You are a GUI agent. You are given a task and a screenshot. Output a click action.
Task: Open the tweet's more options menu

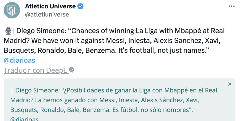[231, 6]
